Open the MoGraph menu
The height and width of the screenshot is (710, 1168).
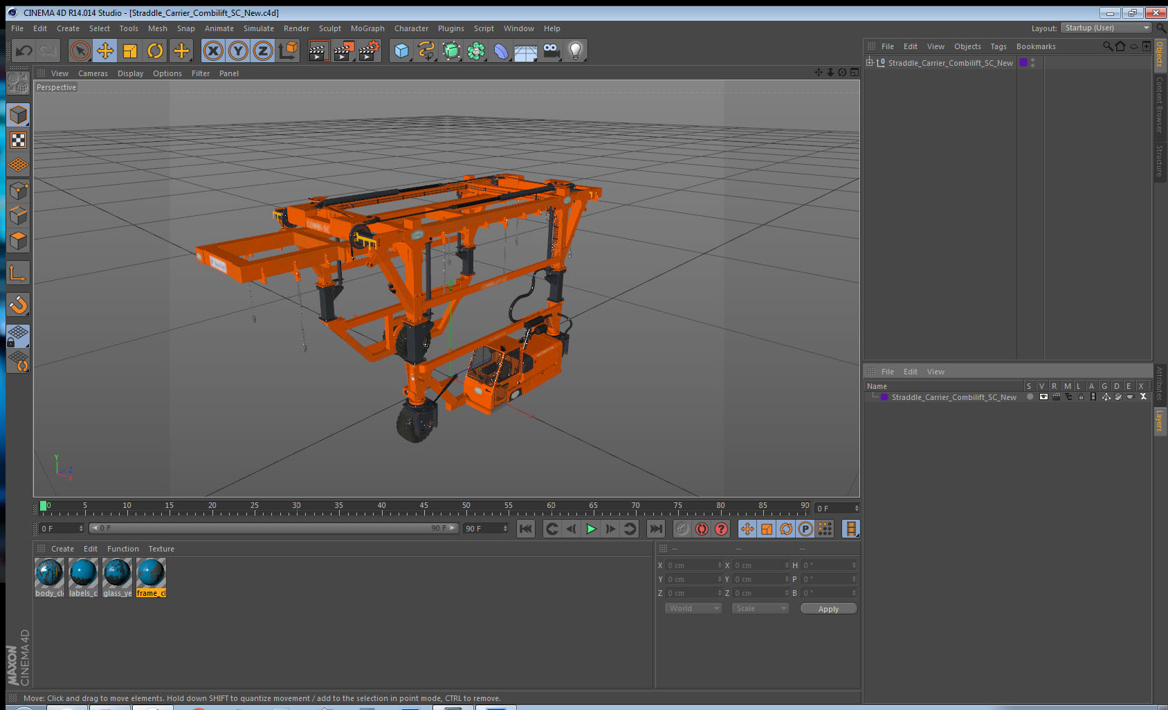[x=367, y=28]
